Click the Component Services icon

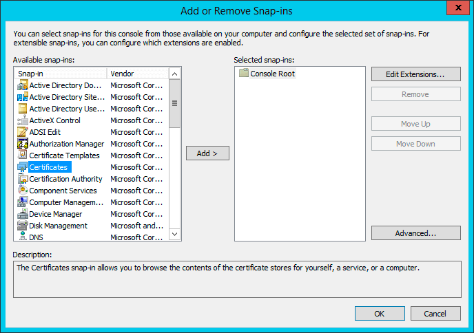[x=23, y=191]
